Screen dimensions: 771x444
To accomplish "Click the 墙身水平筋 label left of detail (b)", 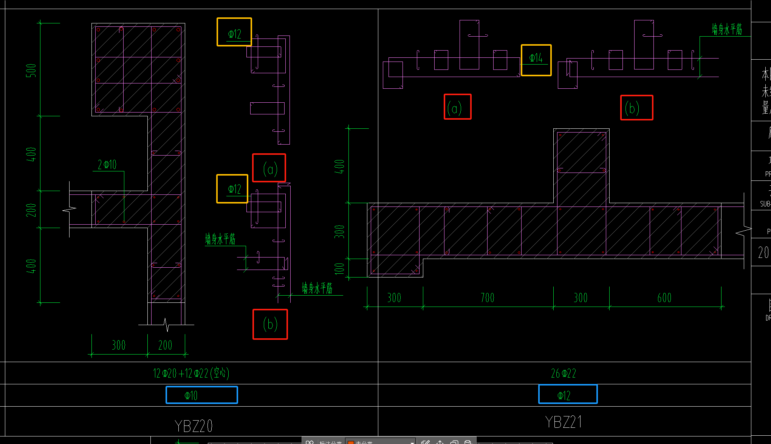I will click(220, 239).
